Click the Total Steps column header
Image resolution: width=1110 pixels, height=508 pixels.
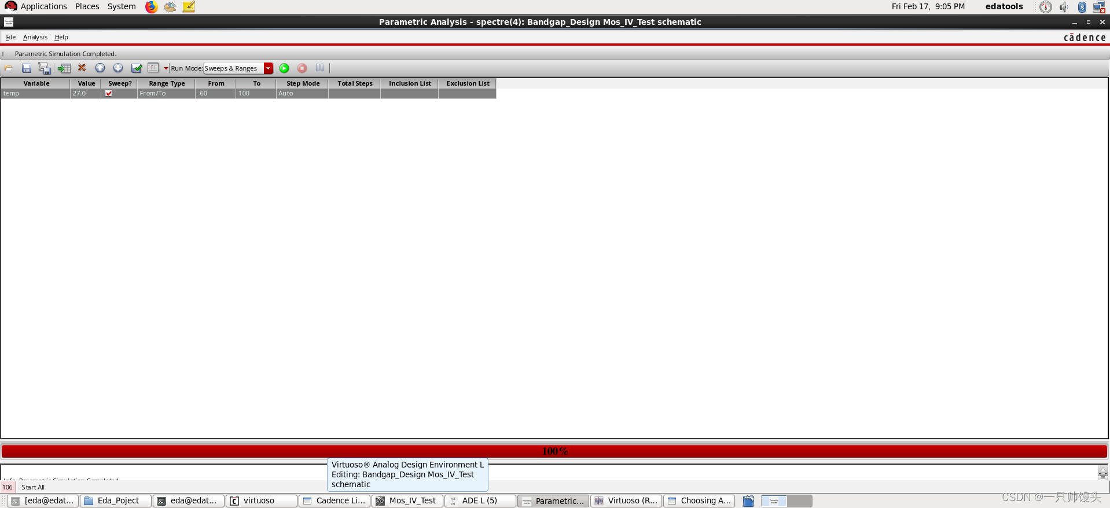click(355, 83)
